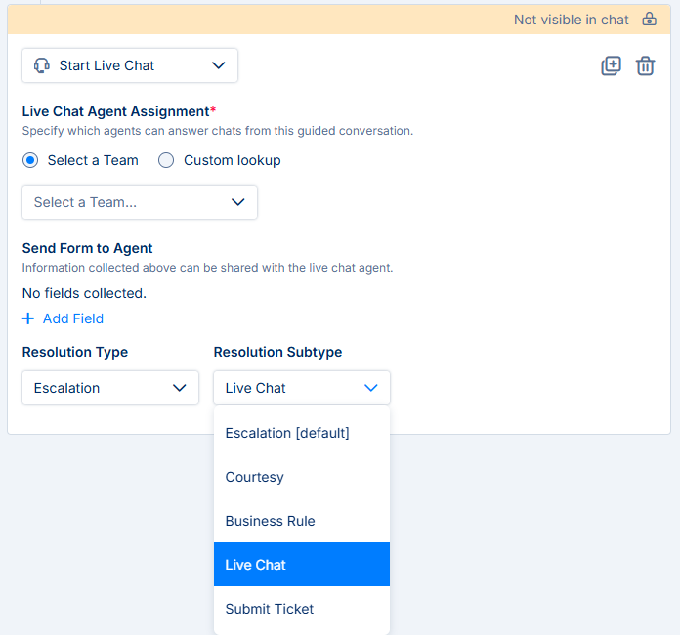
Task: Click the headset icon beside Start Live Chat
Action: 42,65
